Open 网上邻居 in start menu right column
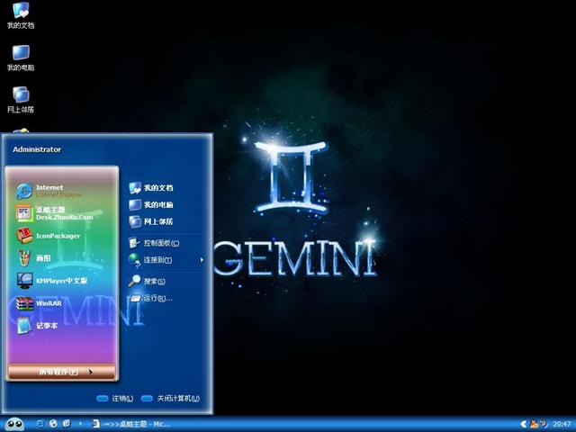This screenshot has height=432, width=576. 150,221
